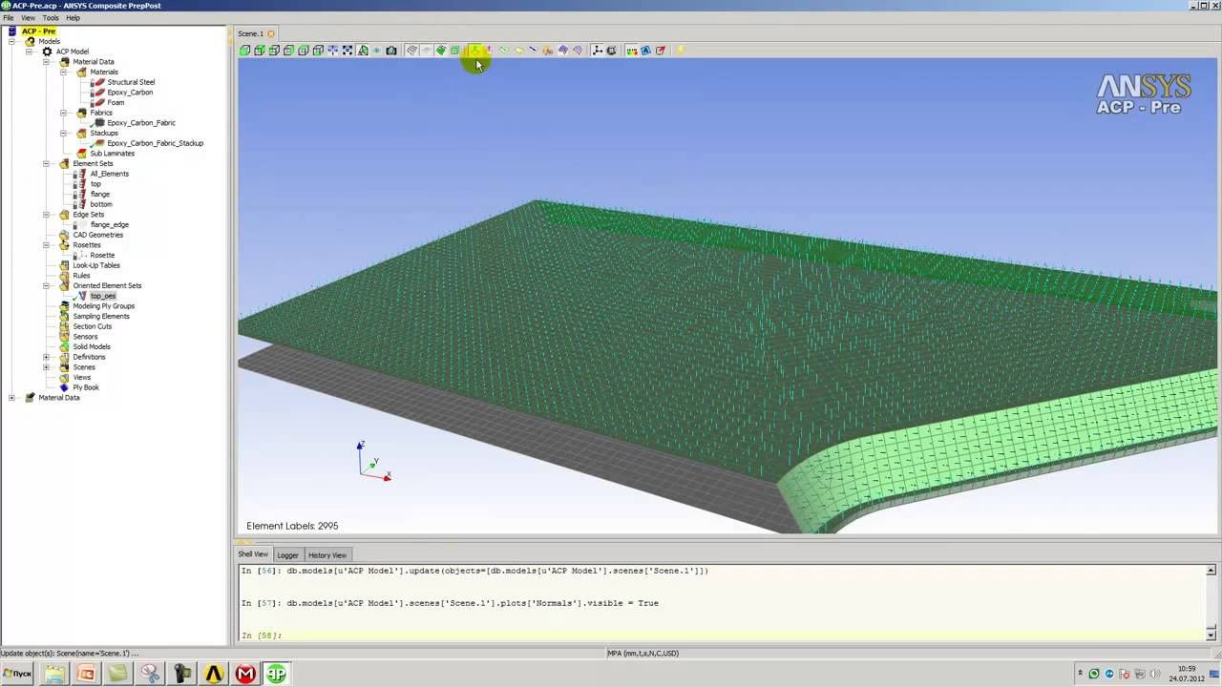Click the shell view scroll-down arrow
Image resolution: width=1222 pixels, height=687 pixels.
pos(1211,635)
